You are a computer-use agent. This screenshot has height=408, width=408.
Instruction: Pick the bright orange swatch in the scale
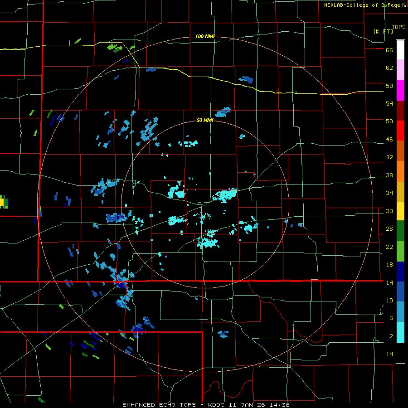coord(400,171)
